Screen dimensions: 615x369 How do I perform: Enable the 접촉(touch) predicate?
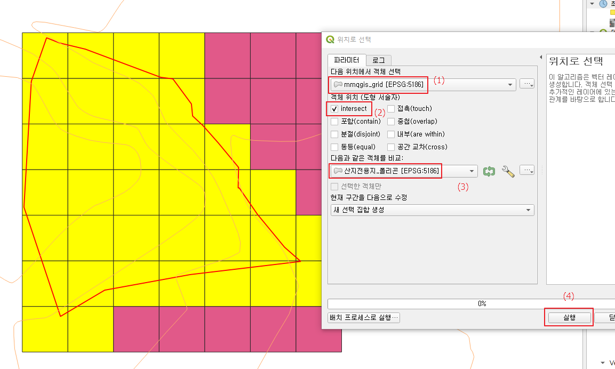point(390,108)
